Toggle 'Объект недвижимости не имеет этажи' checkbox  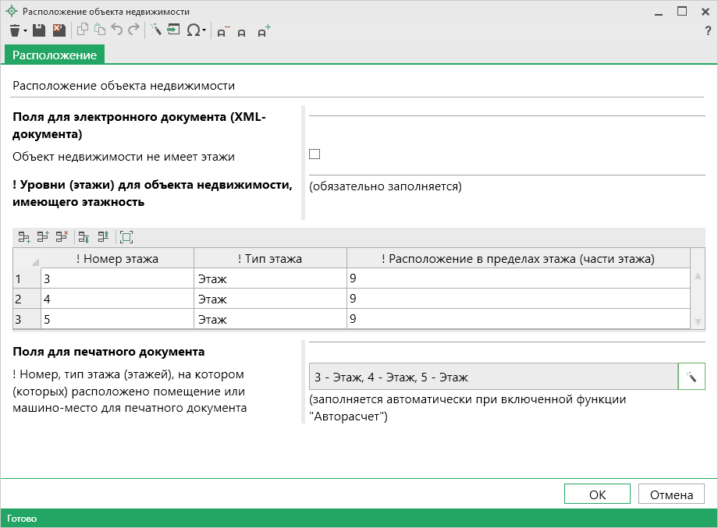click(x=315, y=154)
